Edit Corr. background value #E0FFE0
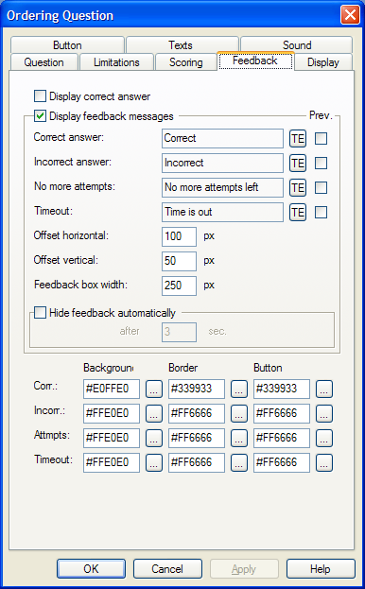The image size is (365, 589). coord(112,389)
